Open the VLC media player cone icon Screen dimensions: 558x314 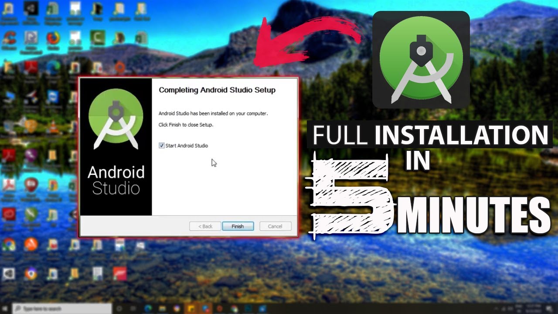(53, 127)
